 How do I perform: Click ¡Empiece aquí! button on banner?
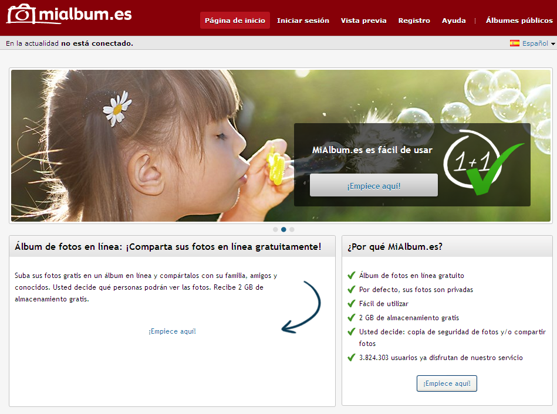[374, 185]
